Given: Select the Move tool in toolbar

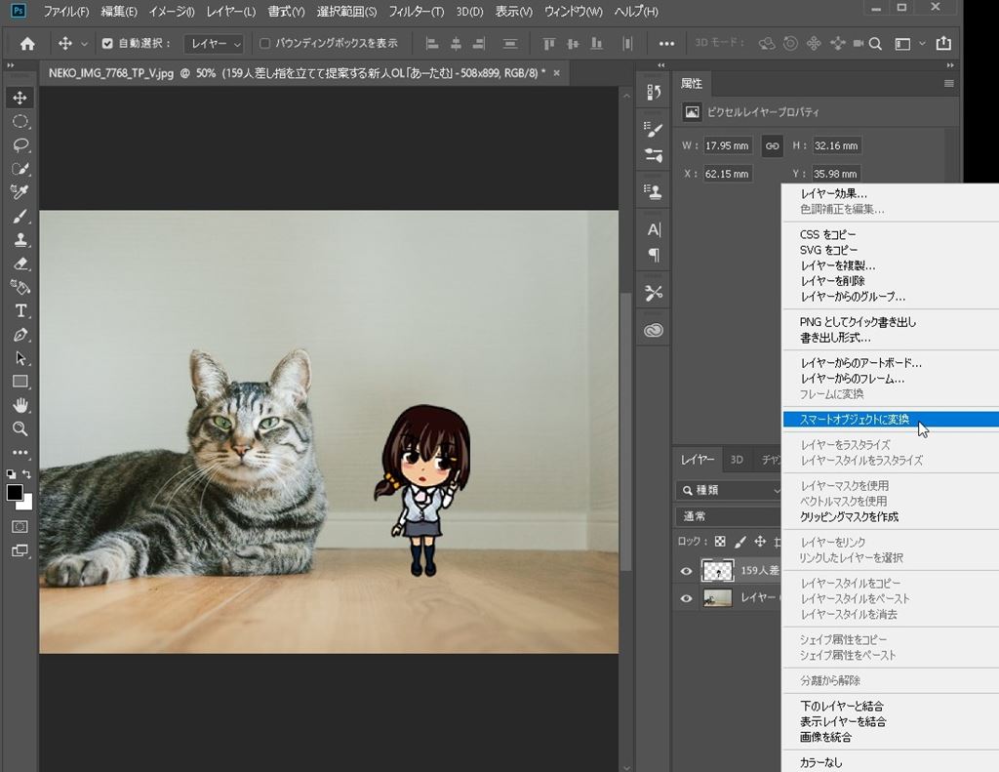Looking at the screenshot, I should (x=20, y=98).
